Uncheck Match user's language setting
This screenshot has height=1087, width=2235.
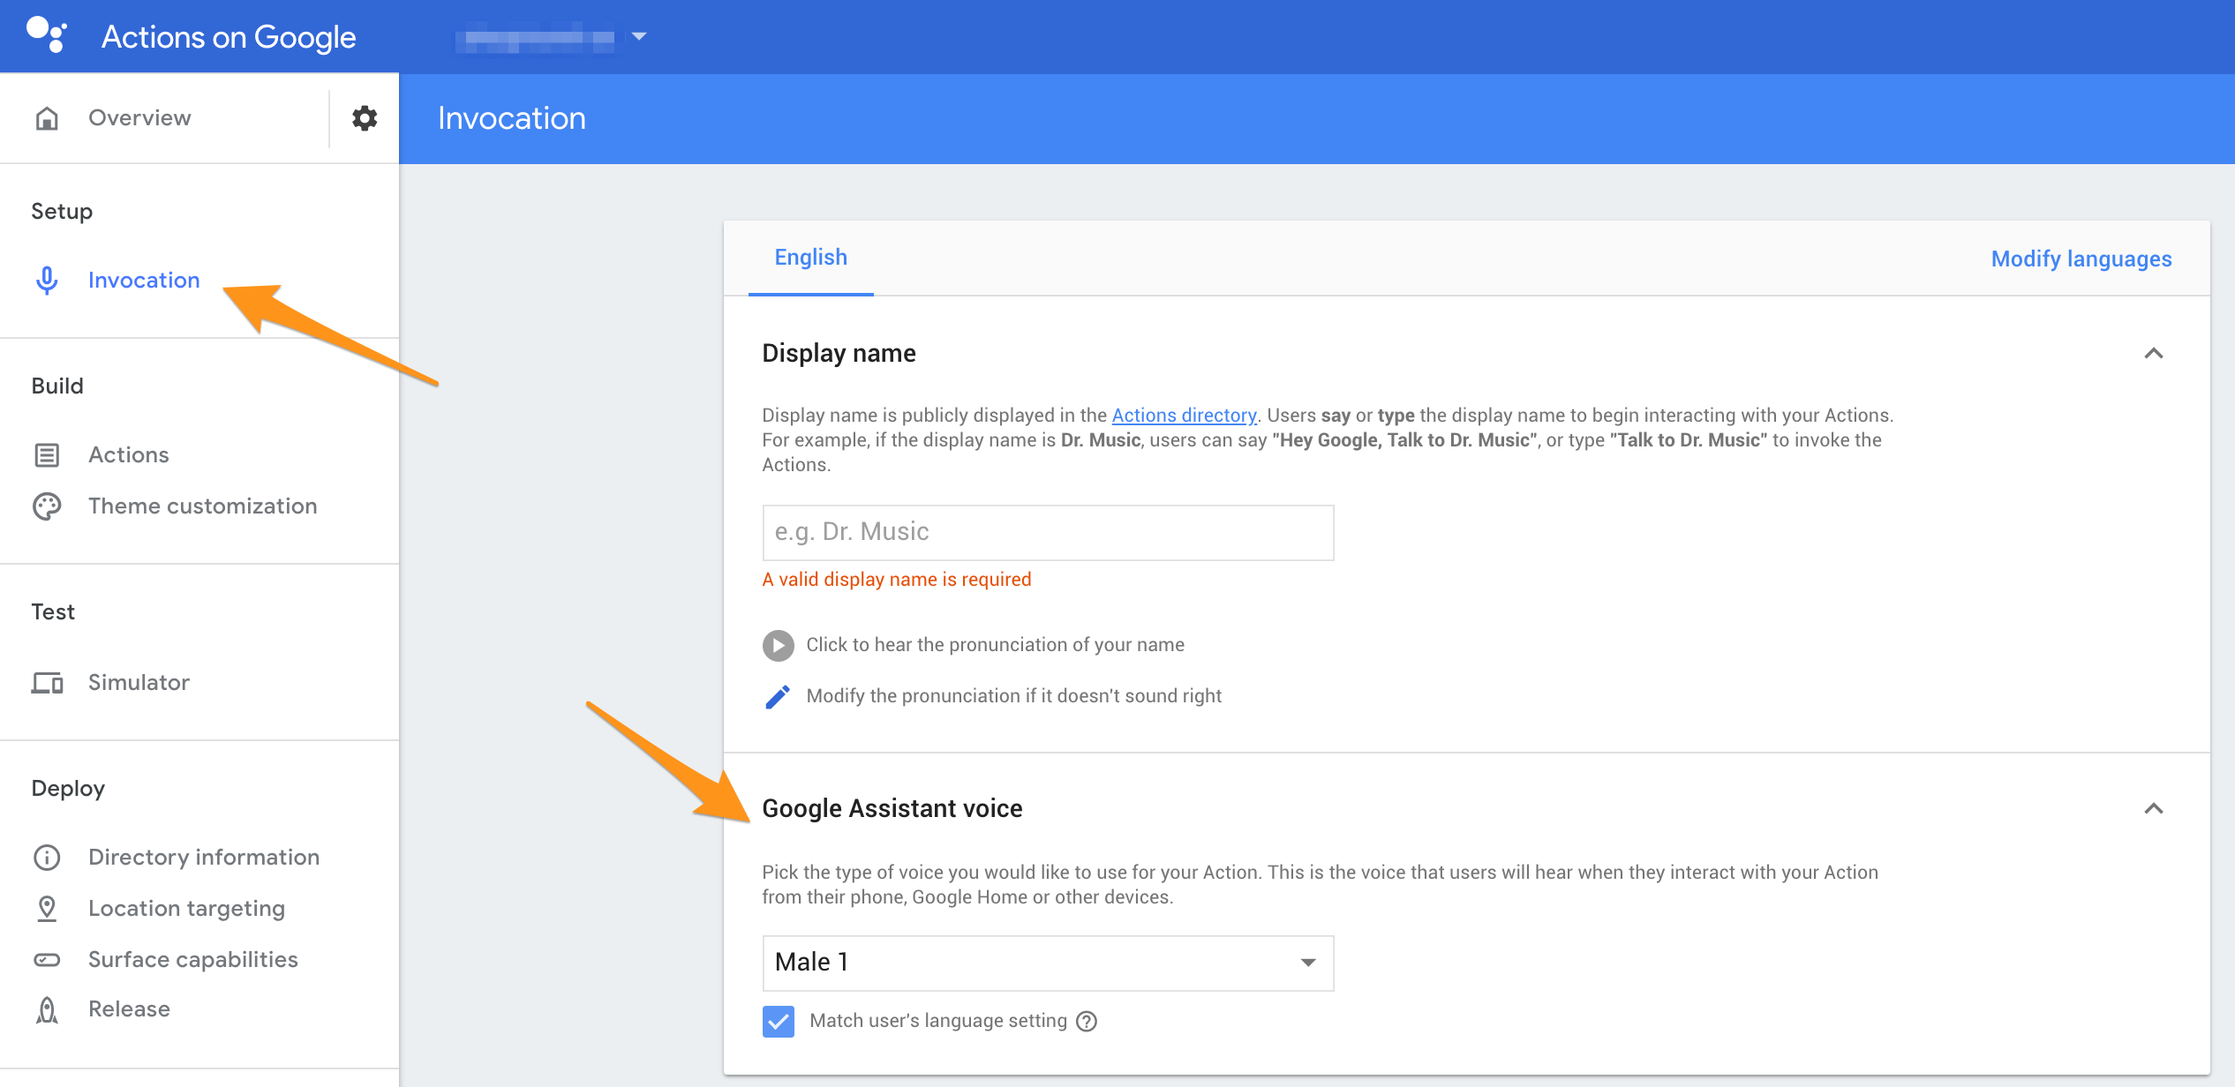pos(778,1021)
